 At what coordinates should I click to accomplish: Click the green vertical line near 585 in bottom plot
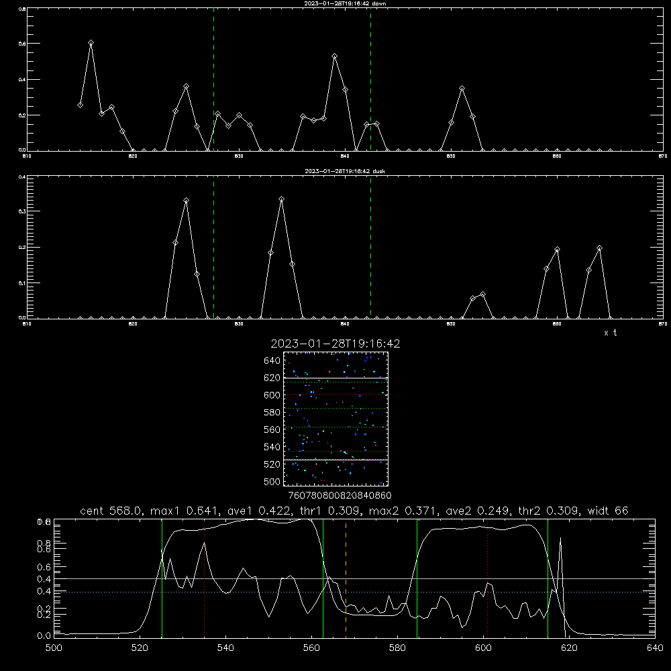[417, 578]
